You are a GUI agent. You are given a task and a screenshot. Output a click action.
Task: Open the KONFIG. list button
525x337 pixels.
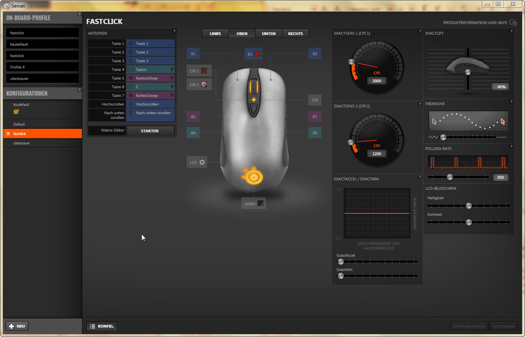click(102, 326)
